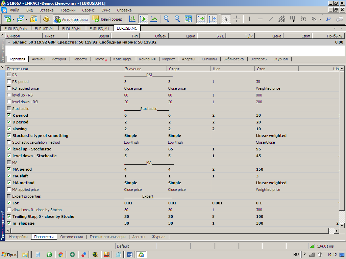Open dropdown arrow next to New chart icon
This screenshot has height=259, width=346.
click(x=13, y=19)
